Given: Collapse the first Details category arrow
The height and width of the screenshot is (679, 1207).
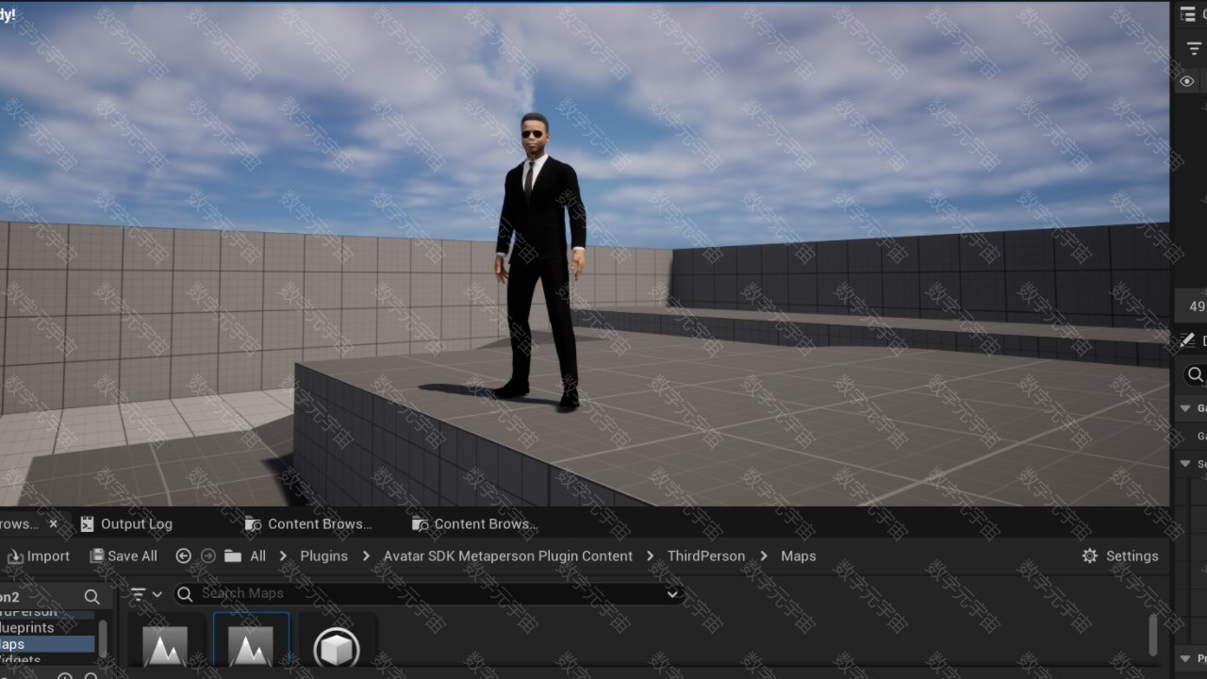Looking at the screenshot, I should click(1185, 408).
